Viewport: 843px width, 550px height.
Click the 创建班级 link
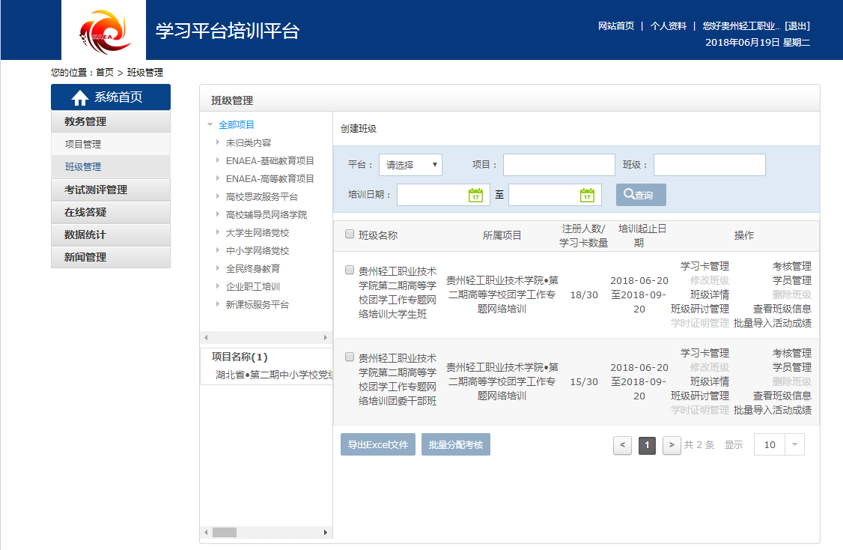tap(359, 129)
